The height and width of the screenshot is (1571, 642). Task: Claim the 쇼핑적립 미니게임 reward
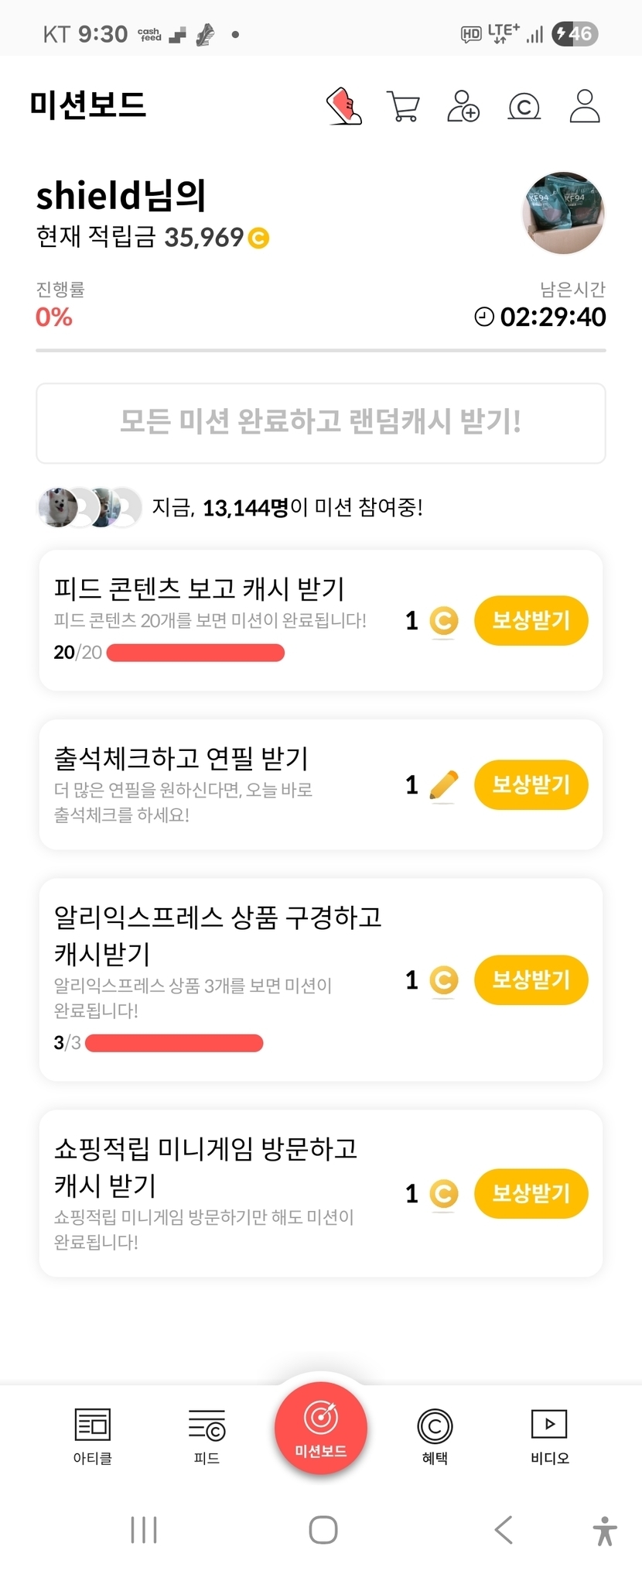point(531,1193)
